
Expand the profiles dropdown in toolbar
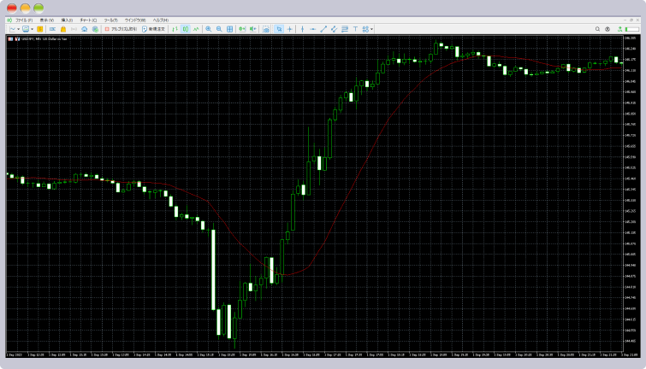point(32,29)
